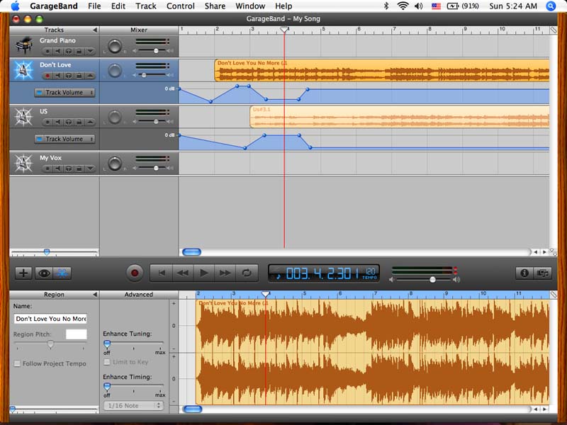
Task: Open the Media Browser button
Action: point(543,273)
